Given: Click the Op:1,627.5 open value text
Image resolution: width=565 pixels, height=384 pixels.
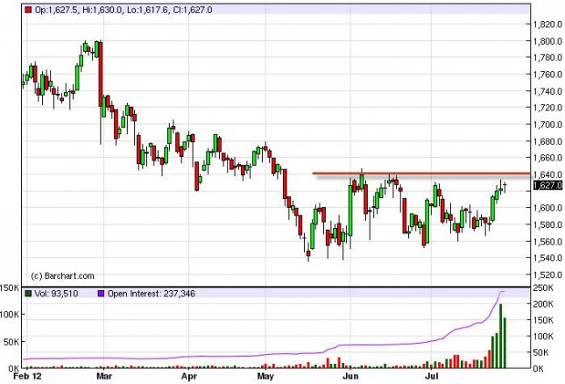Looking at the screenshot, I should 56,10.
